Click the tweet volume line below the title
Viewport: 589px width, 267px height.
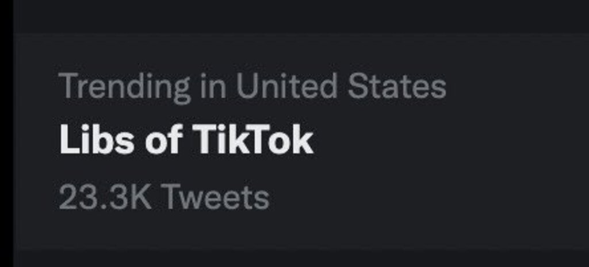(164, 197)
